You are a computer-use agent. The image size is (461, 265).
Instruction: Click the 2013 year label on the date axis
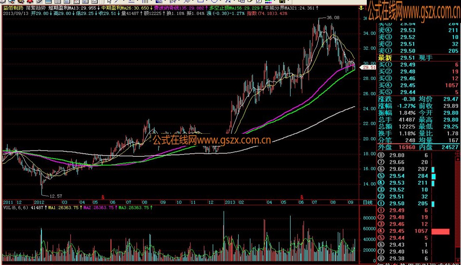pos(230,202)
